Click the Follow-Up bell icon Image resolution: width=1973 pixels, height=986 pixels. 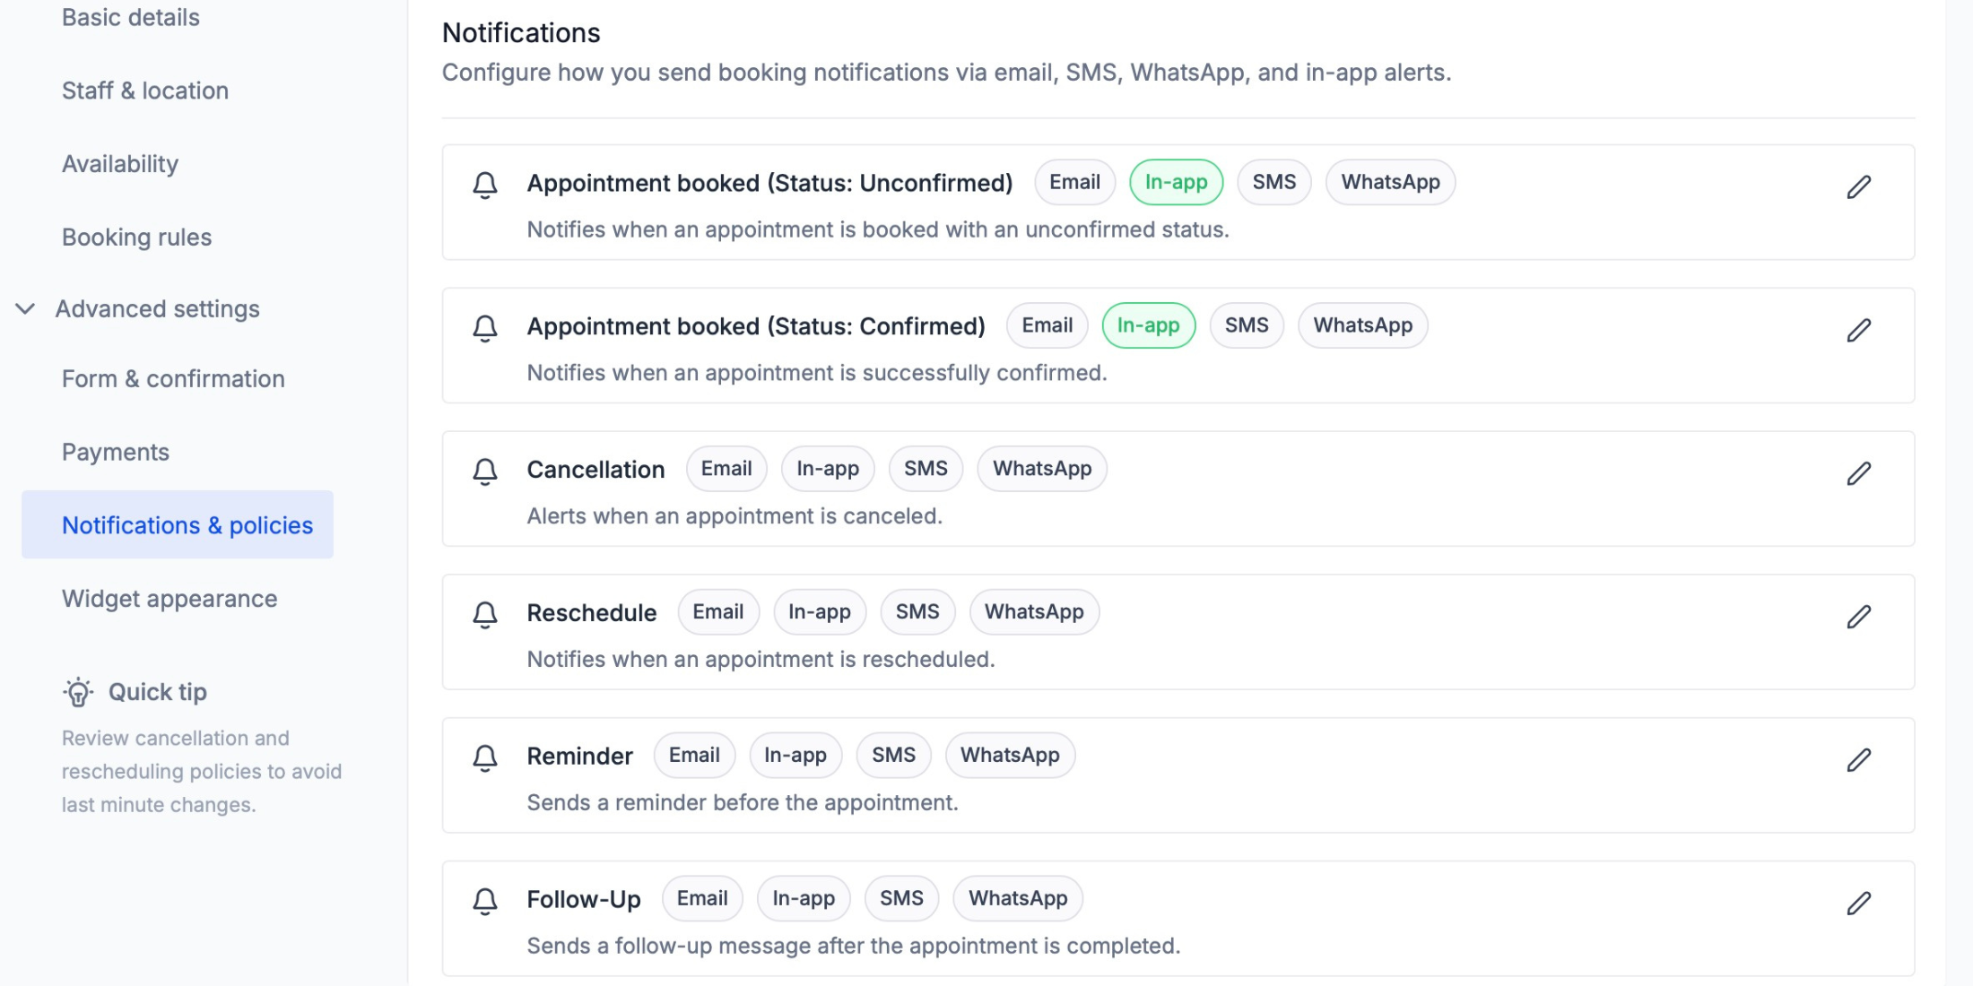pos(485,901)
